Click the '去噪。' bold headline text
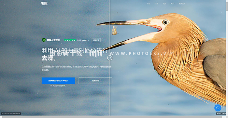 tap(49, 58)
